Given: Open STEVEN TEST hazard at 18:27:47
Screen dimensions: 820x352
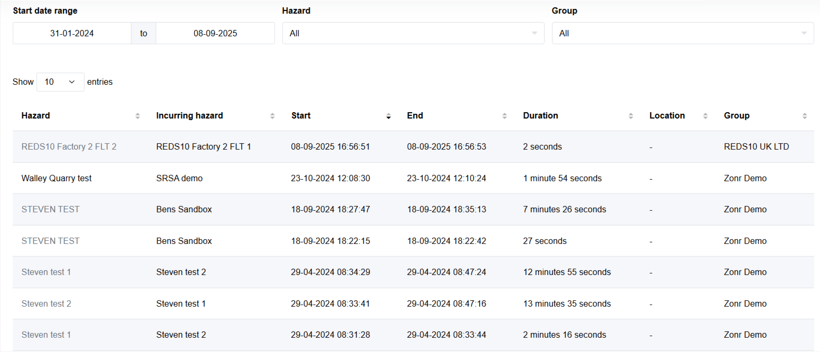Looking at the screenshot, I should tap(51, 209).
